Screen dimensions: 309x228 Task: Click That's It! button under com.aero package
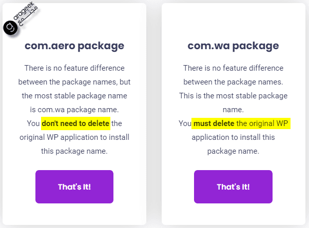click(x=74, y=186)
